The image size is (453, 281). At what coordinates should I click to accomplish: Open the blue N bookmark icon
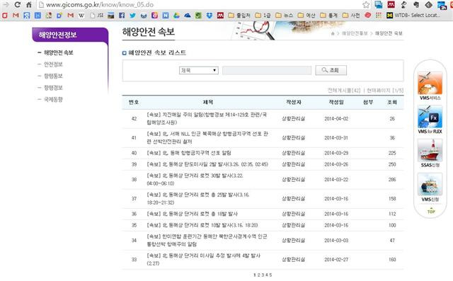(166, 16)
